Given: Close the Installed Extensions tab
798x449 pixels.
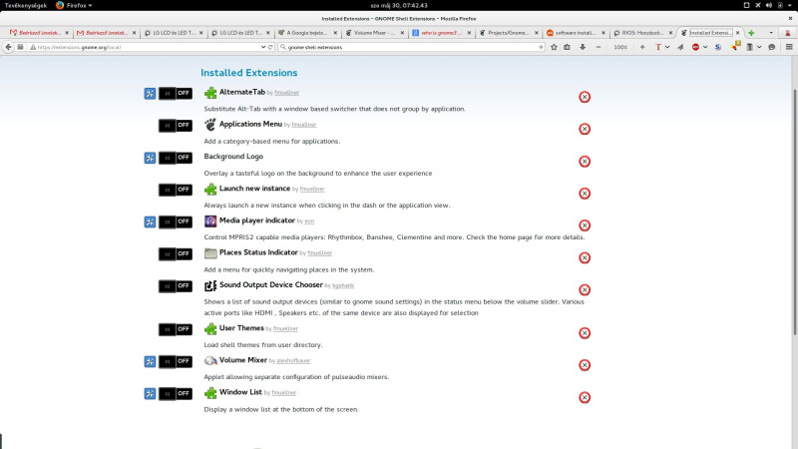Looking at the screenshot, I should tap(737, 33).
